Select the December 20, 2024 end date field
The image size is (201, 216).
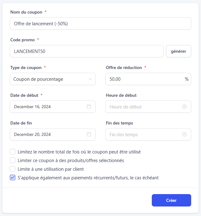[x=53, y=134]
